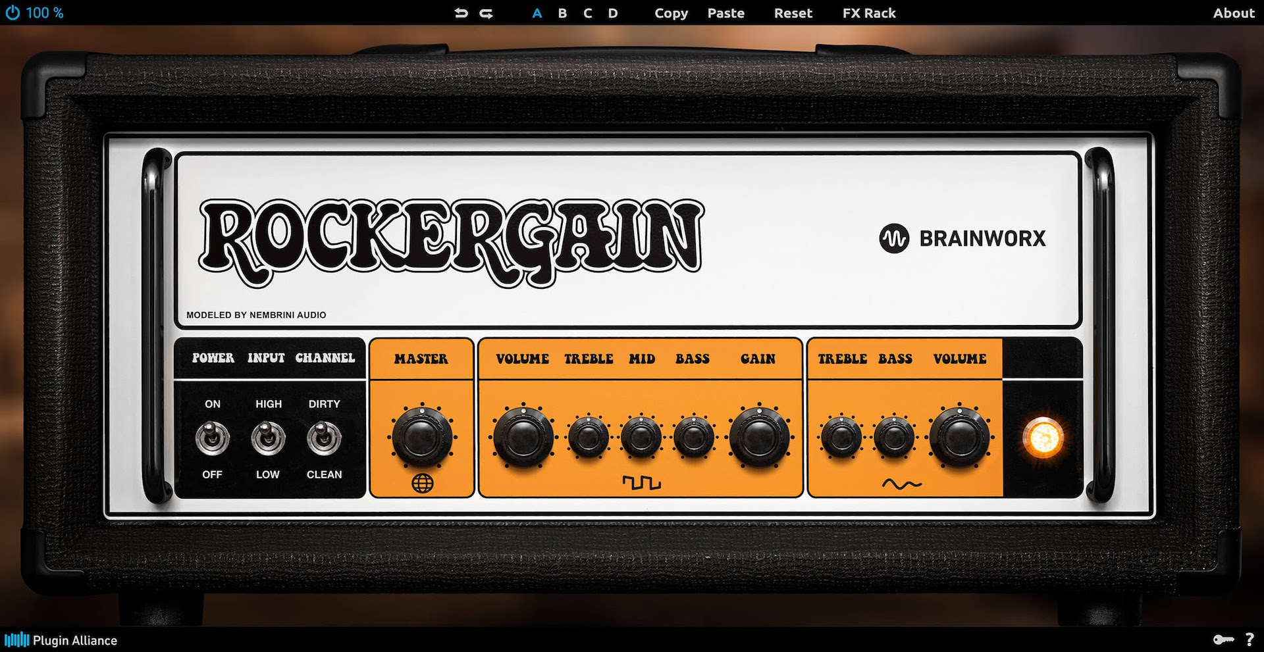Image resolution: width=1264 pixels, height=652 pixels.
Task: Click the dirty channel Gain knob
Action: [x=759, y=437]
